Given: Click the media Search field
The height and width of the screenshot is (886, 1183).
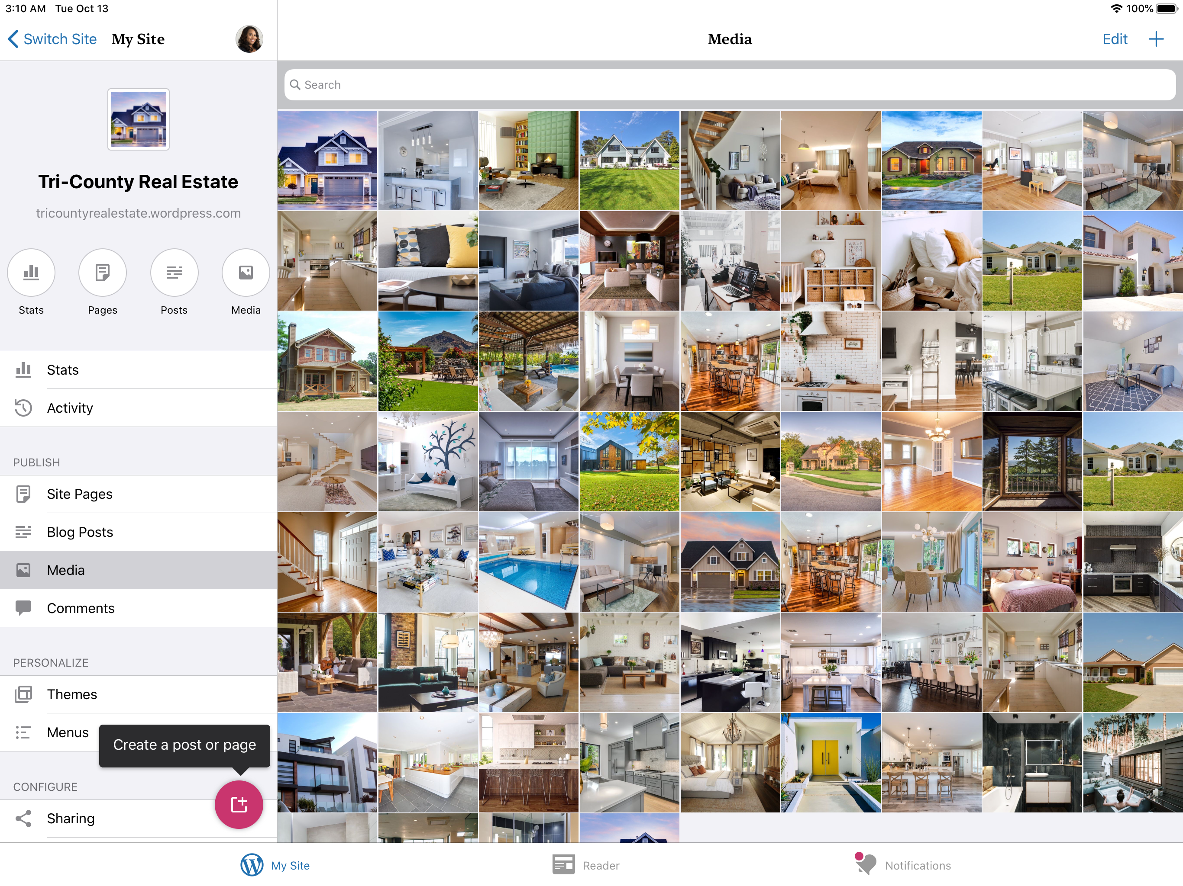Looking at the screenshot, I should pyautogui.click(x=730, y=85).
